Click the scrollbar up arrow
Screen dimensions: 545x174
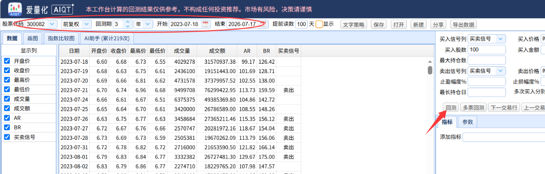click(x=430, y=62)
